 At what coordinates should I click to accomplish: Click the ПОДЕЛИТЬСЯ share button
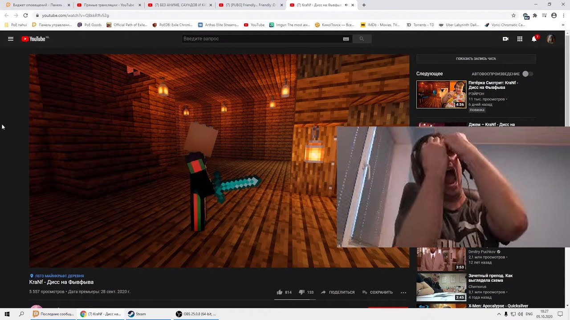click(338, 292)
